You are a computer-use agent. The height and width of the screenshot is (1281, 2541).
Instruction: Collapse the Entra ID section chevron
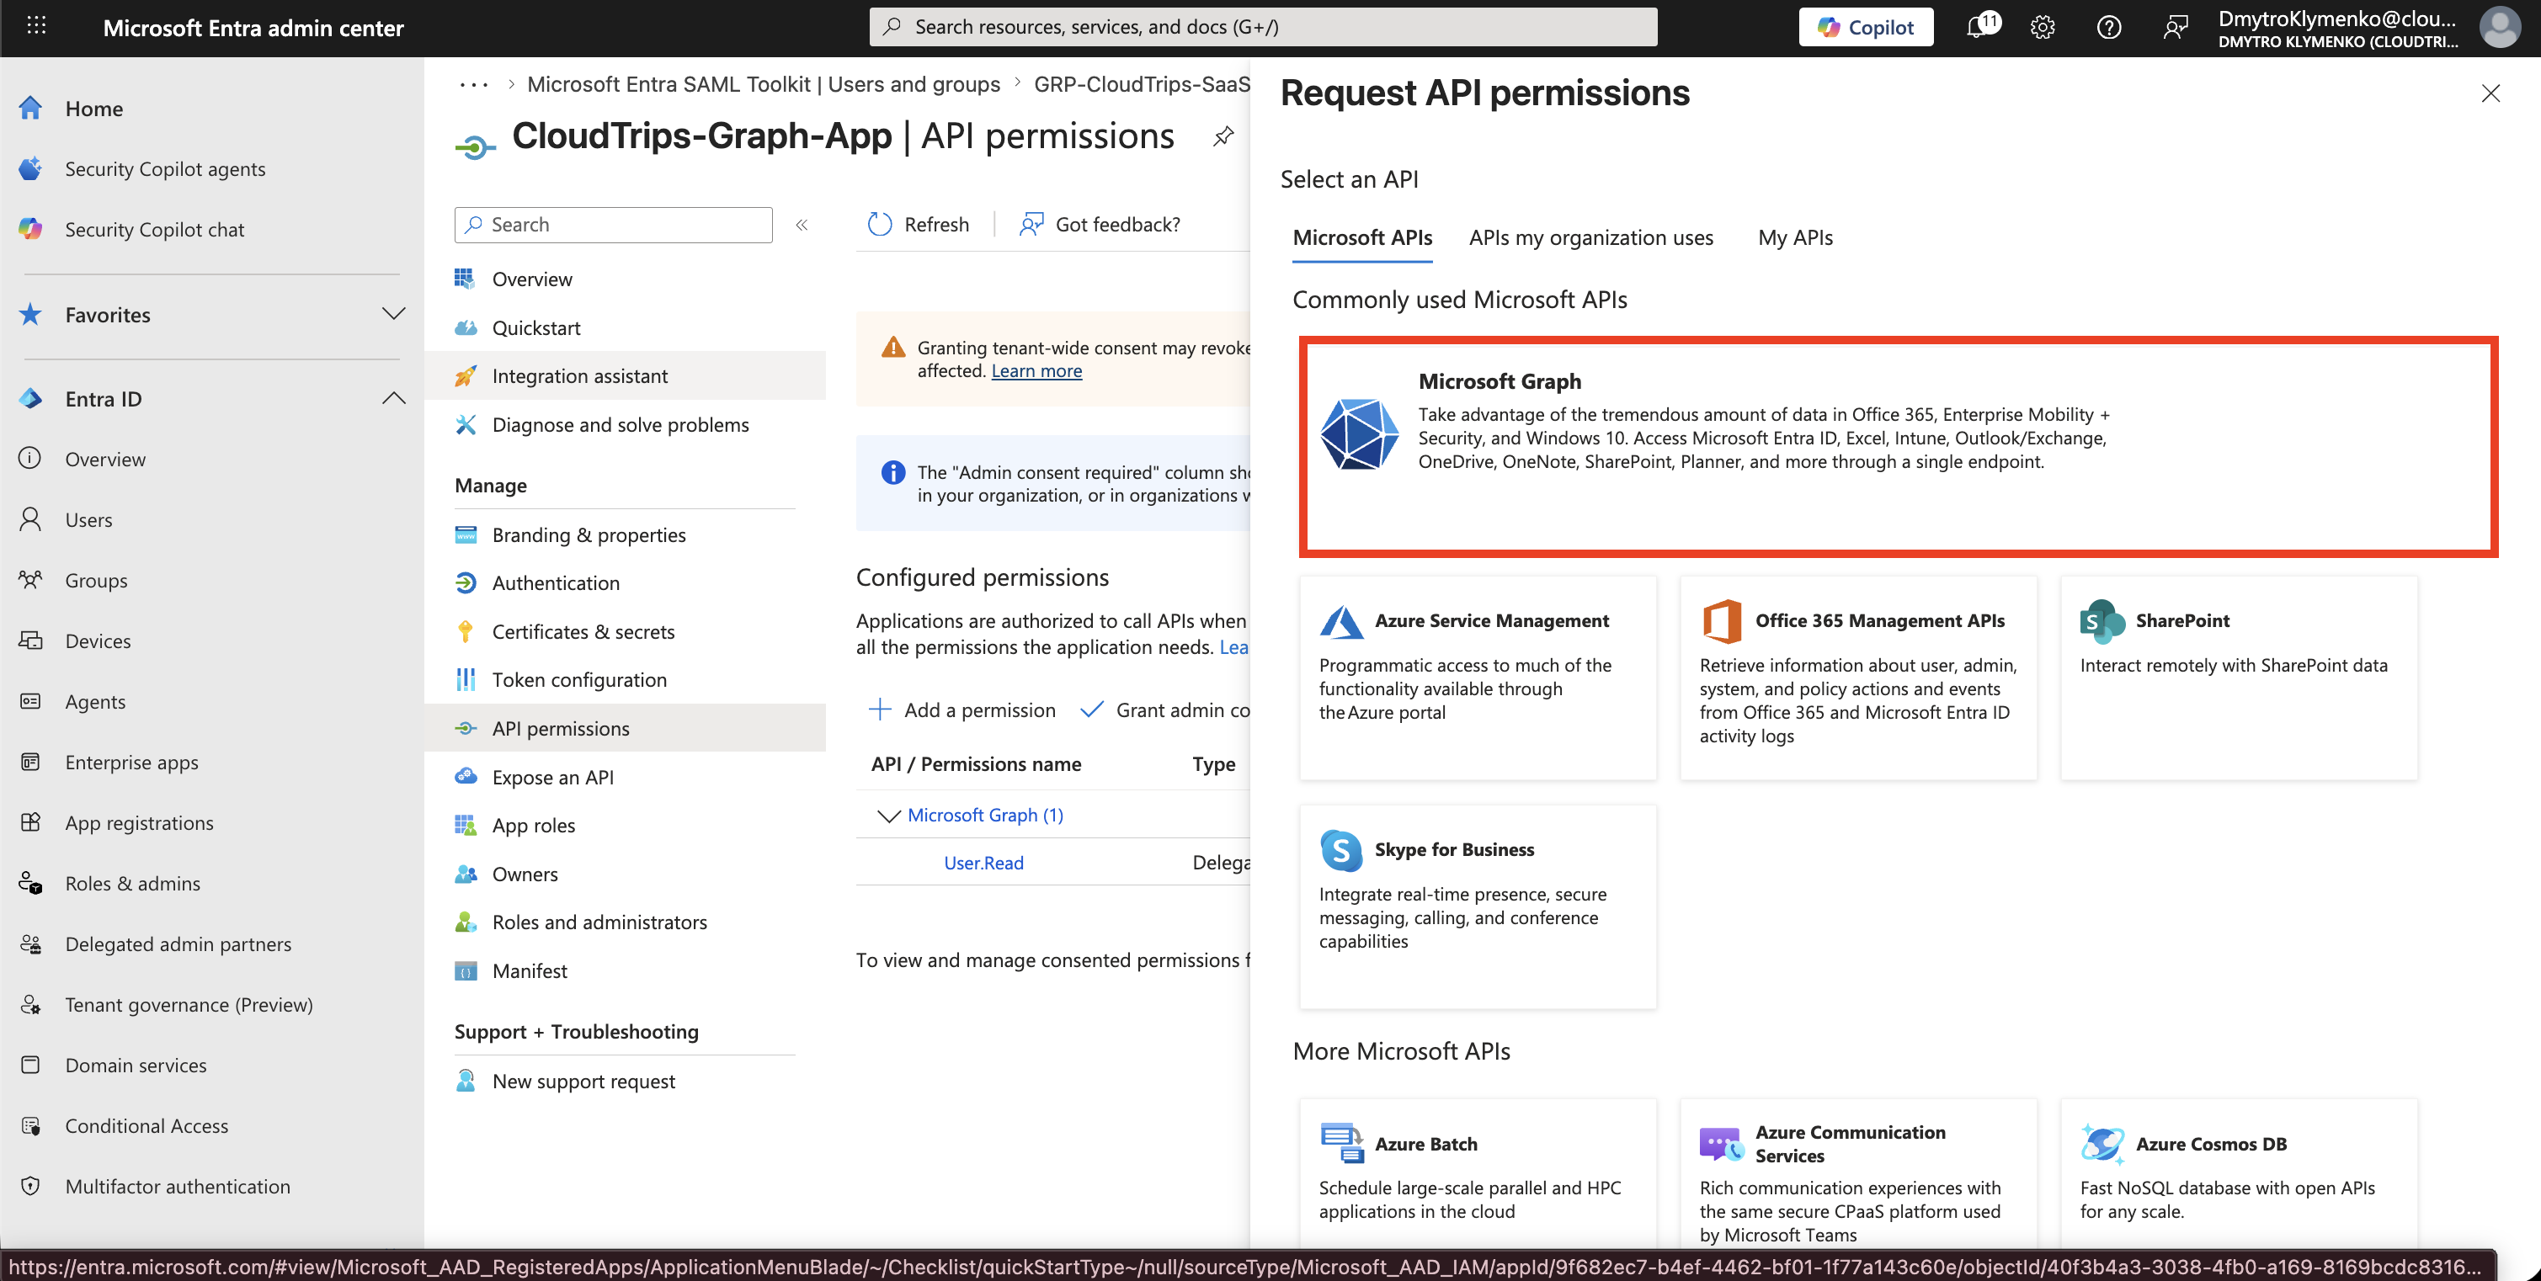pos(393,397)
